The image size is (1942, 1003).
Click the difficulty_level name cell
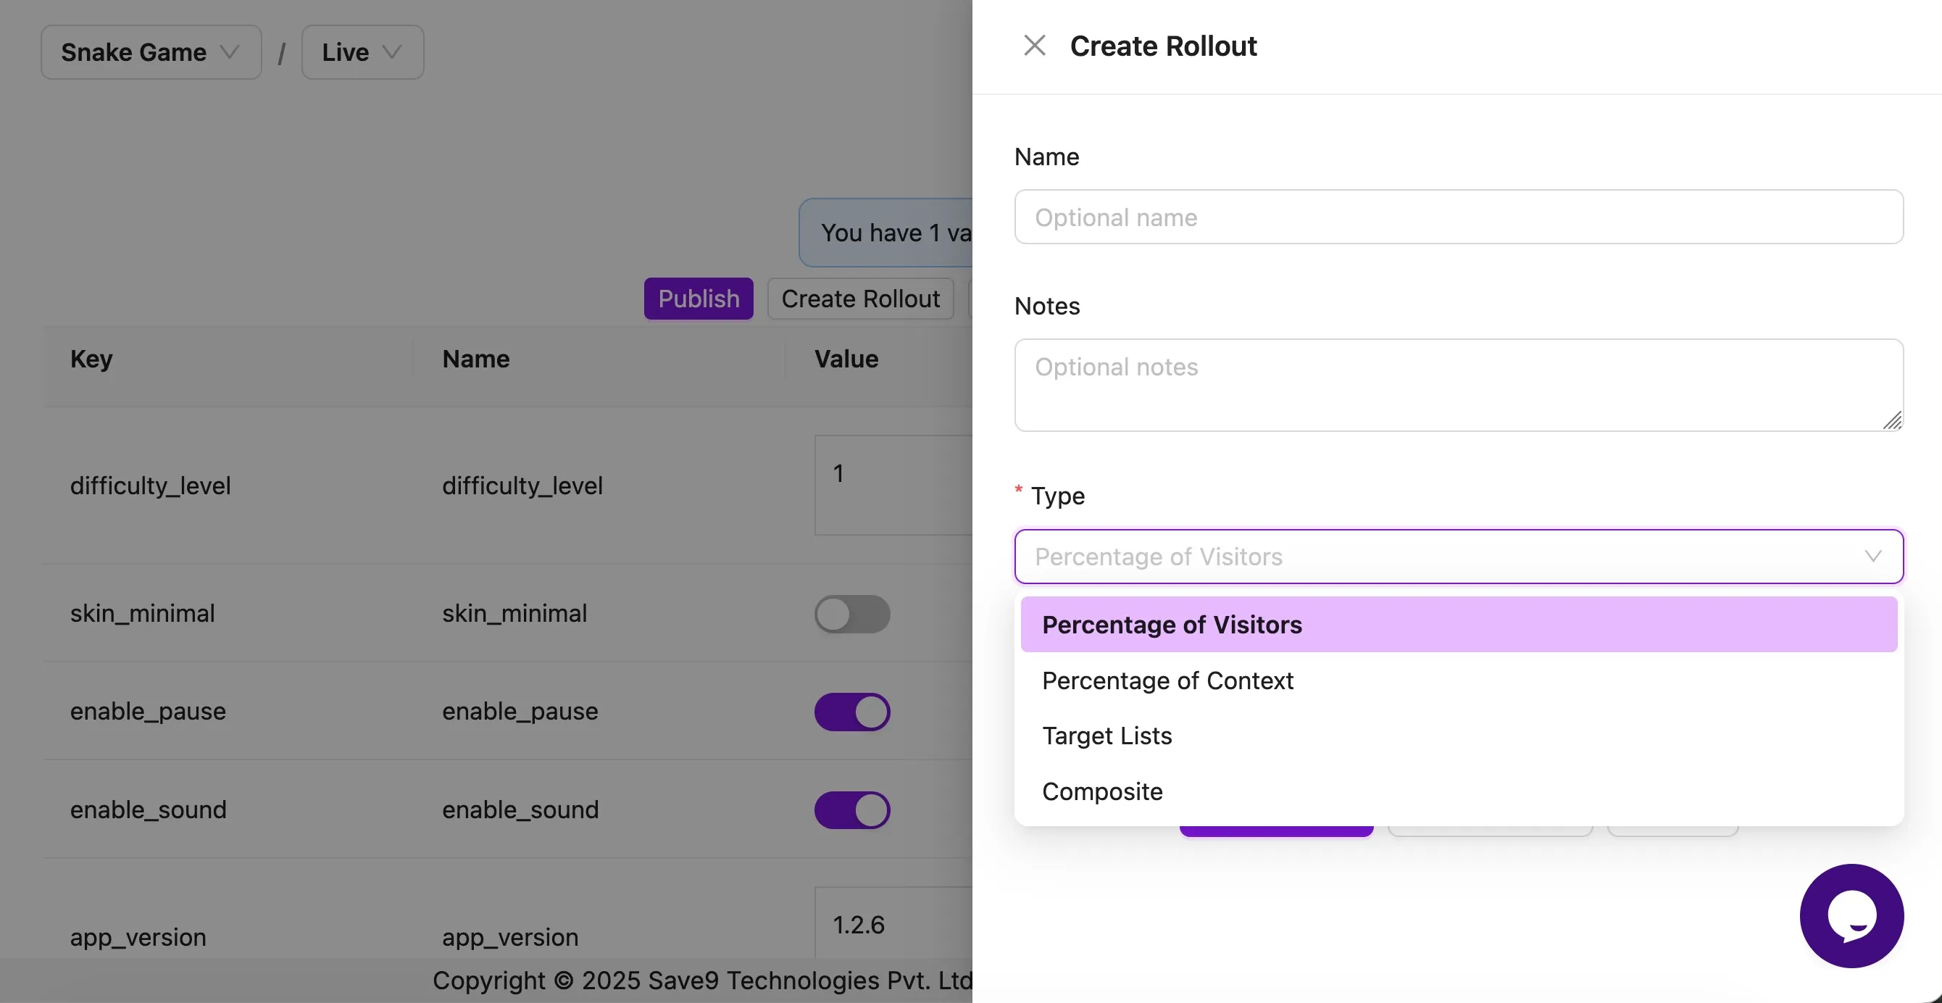(522, 486)
